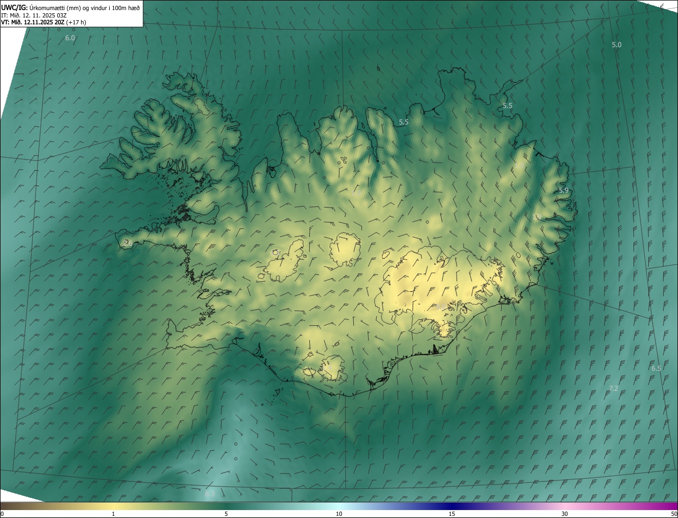Click the 7.2 value label in the southeast
The height and width of the screenshot is (518, 678).
coord(613,389)
